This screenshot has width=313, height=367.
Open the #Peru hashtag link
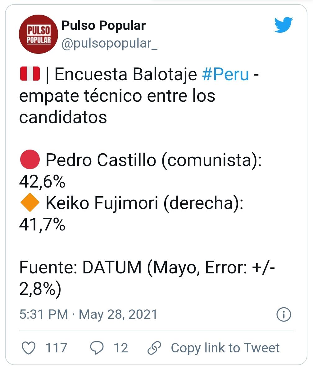(225, 75)
